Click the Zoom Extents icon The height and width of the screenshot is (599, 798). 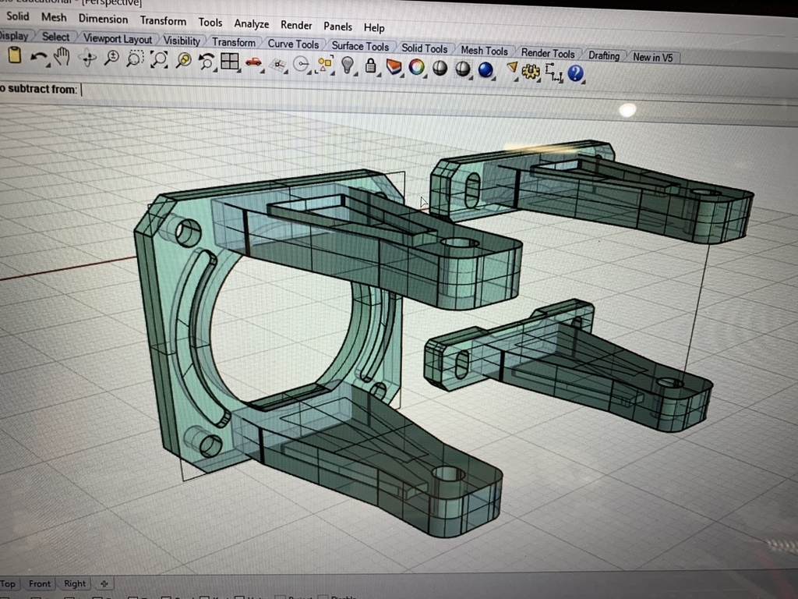pyautogui.click(x=159, y=60)
